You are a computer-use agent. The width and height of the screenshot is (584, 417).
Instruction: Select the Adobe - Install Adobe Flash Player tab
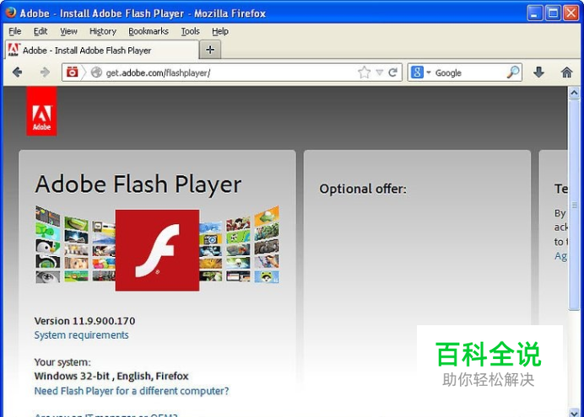tap(102, 50)
